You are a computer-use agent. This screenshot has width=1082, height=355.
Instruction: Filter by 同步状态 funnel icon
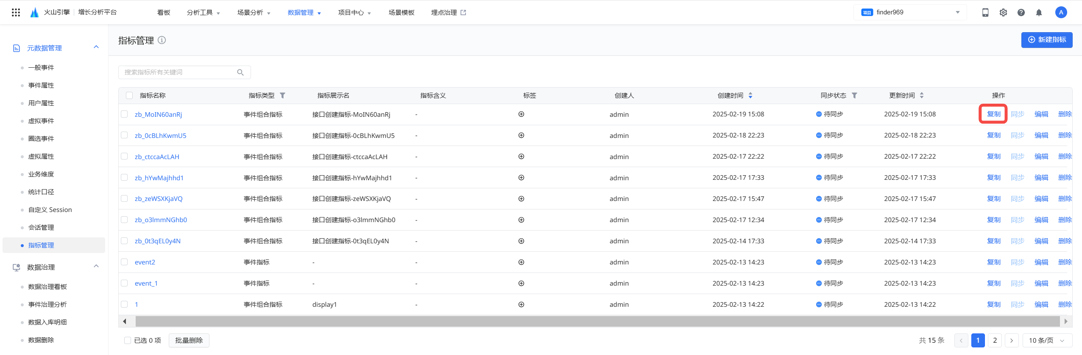pyautogui.click(x=854, y=96)
